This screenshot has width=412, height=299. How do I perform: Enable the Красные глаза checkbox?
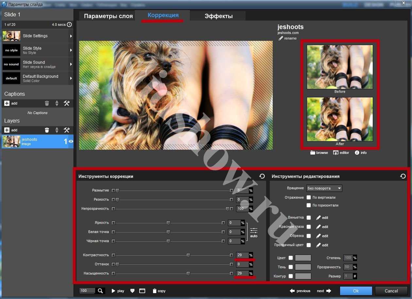309,227
